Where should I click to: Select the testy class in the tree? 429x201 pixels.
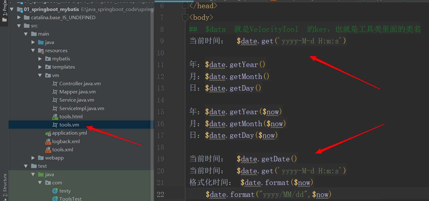[x=65, y=191]
